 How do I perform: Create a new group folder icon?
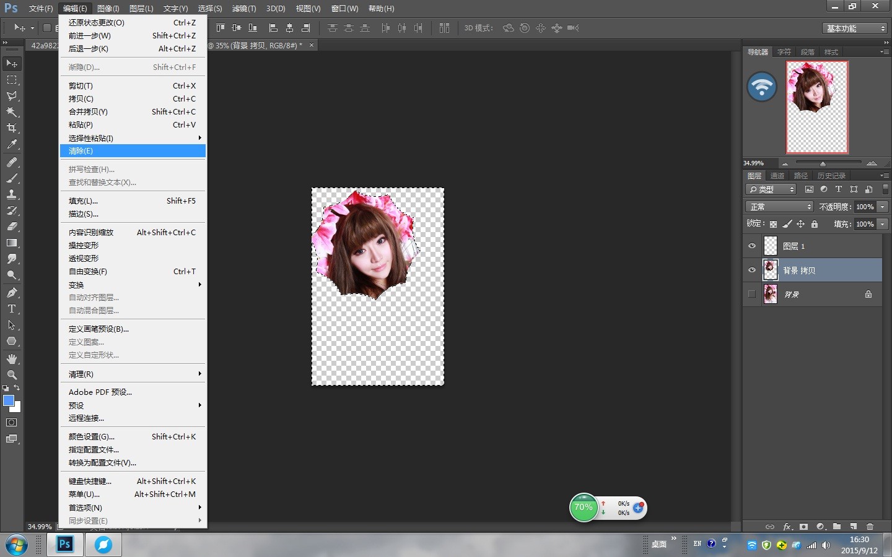[837, 527]
